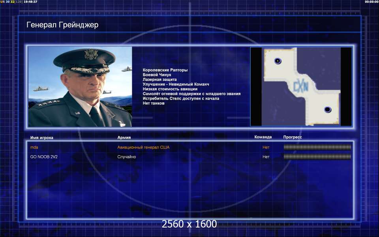Click the CXN logo on map preview
379x237 pixels.
click(300, 87)
